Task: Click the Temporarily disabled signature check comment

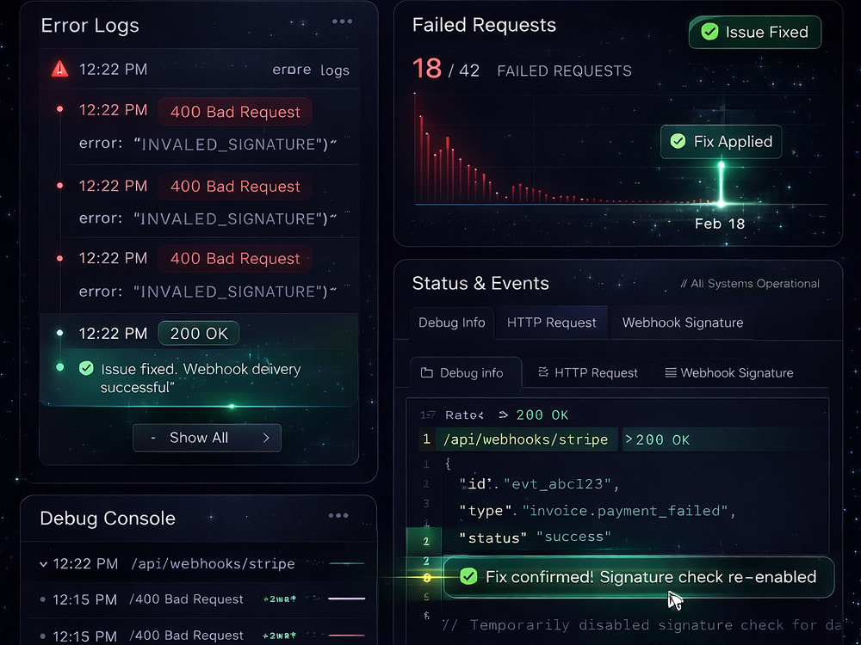Action: (641, 625)
